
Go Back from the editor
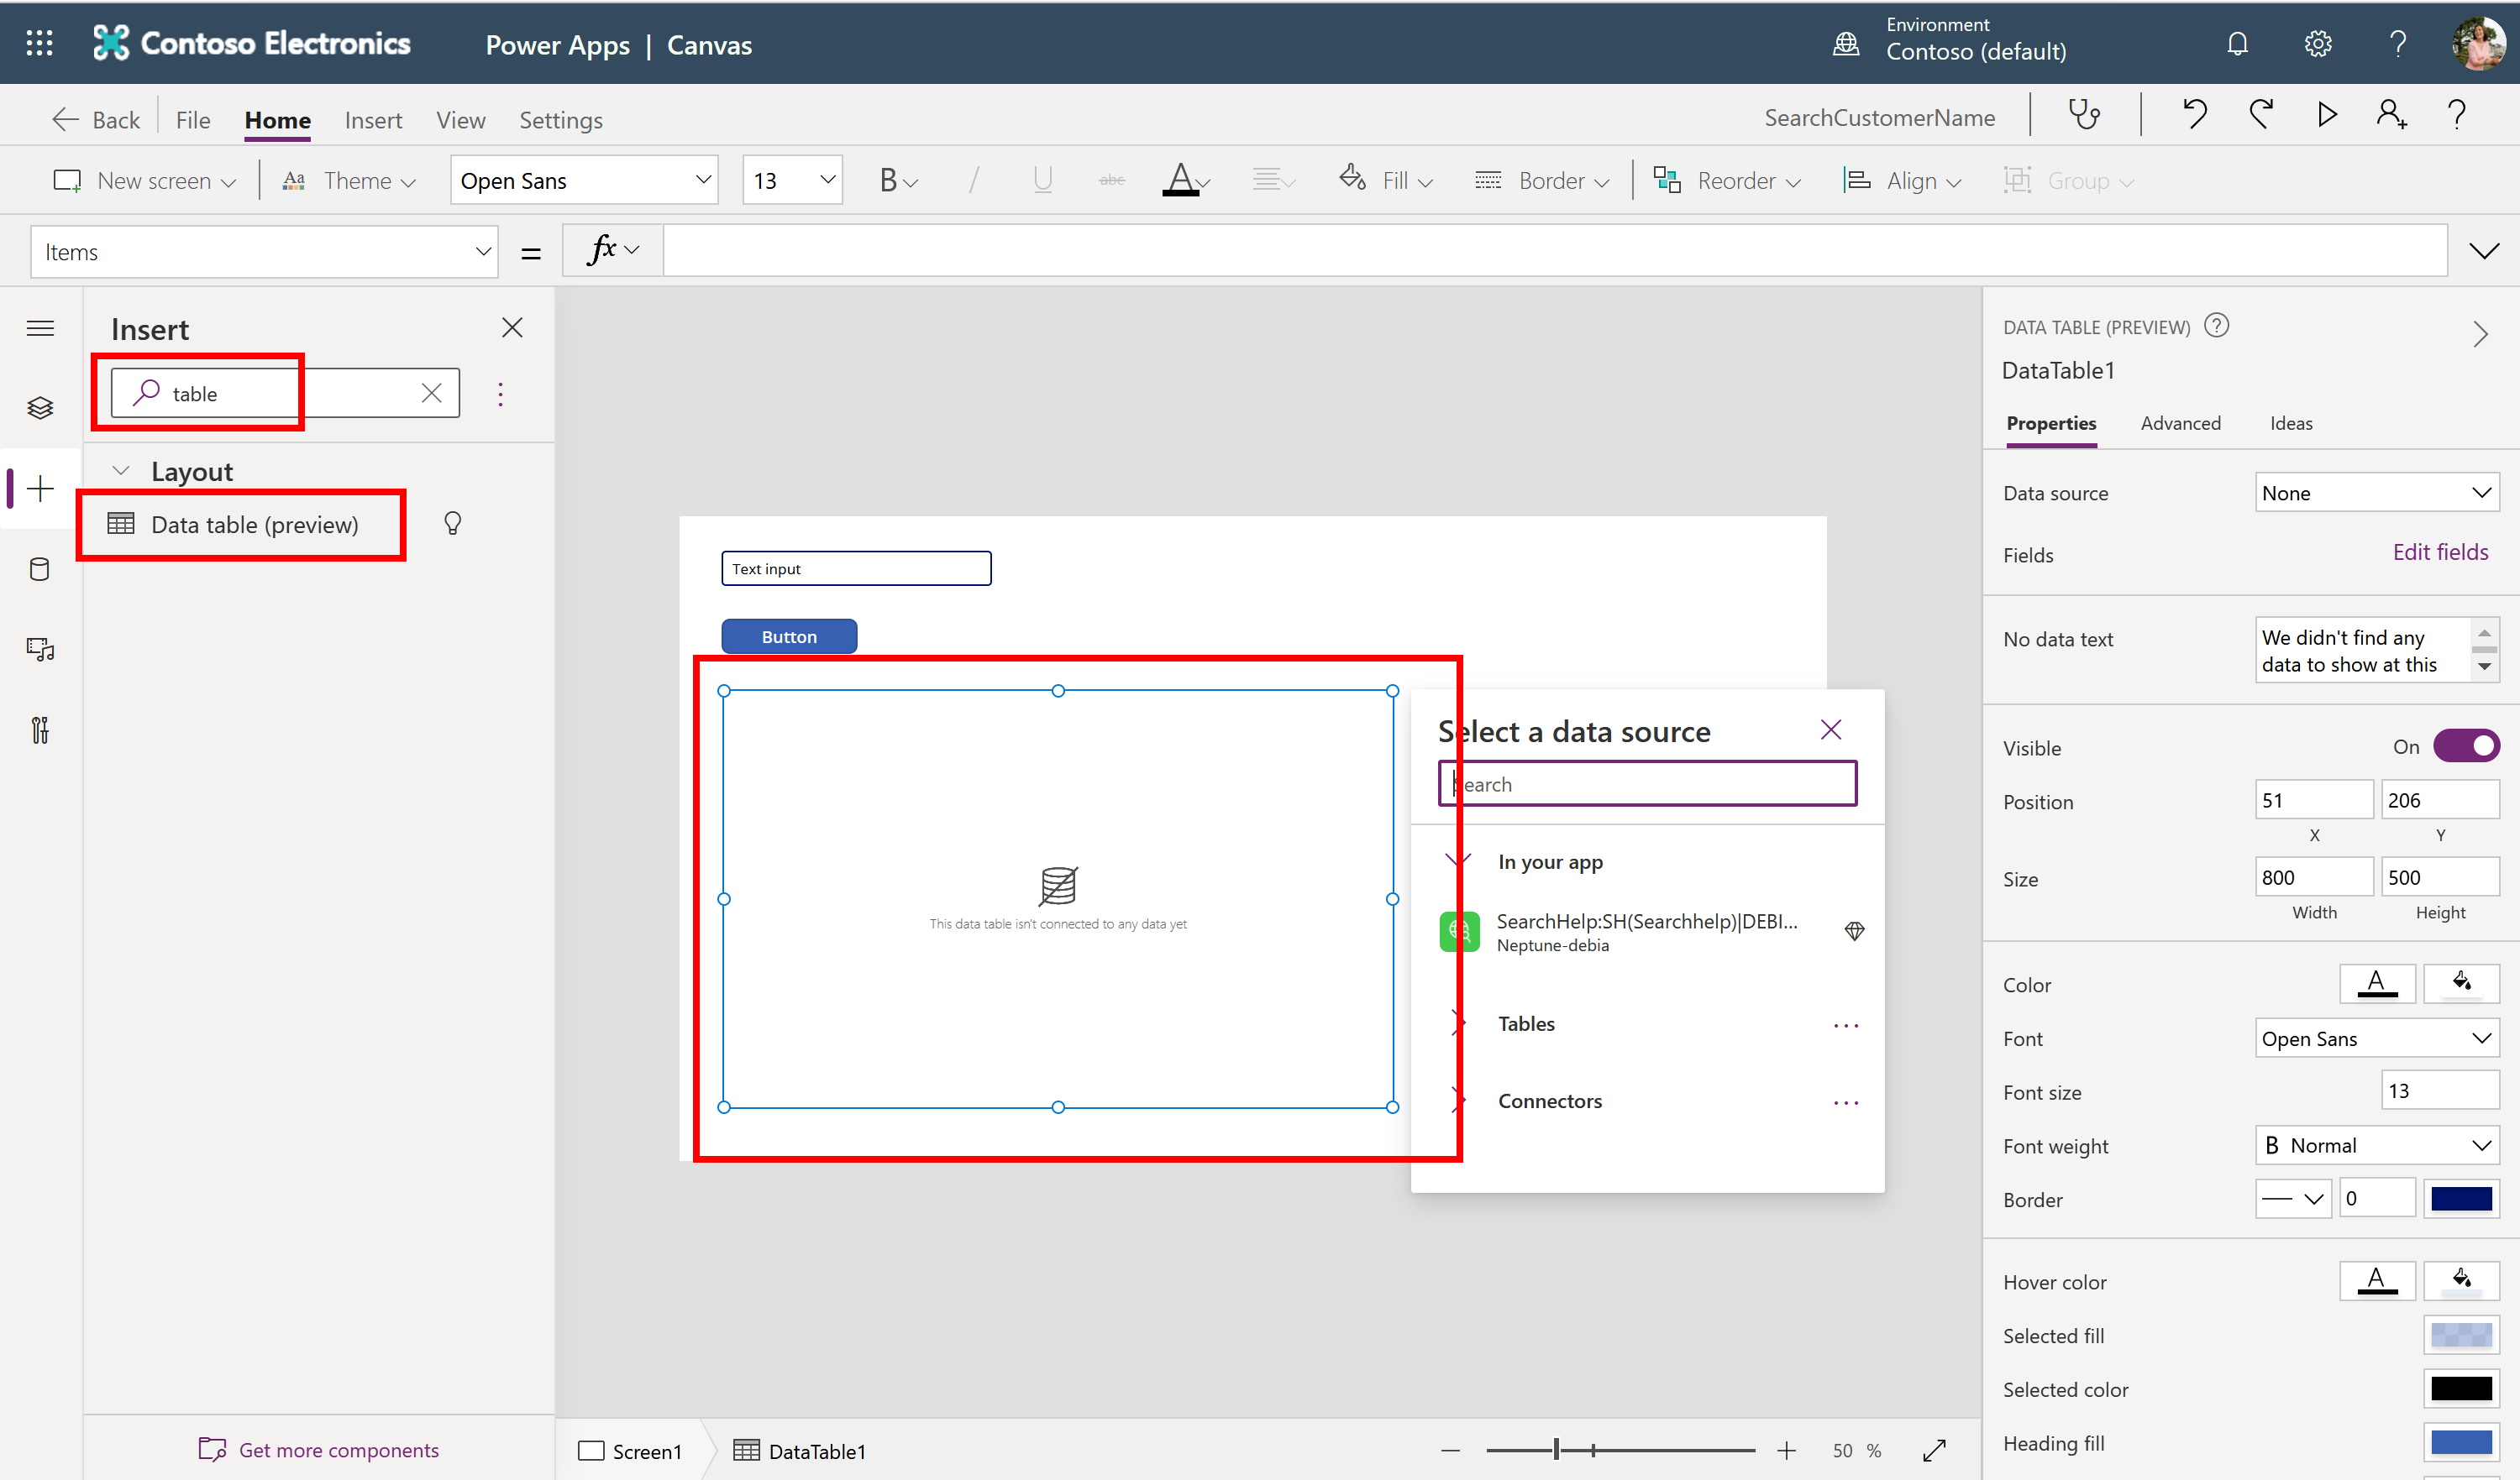pyautogui.click(x=96, y=120)
